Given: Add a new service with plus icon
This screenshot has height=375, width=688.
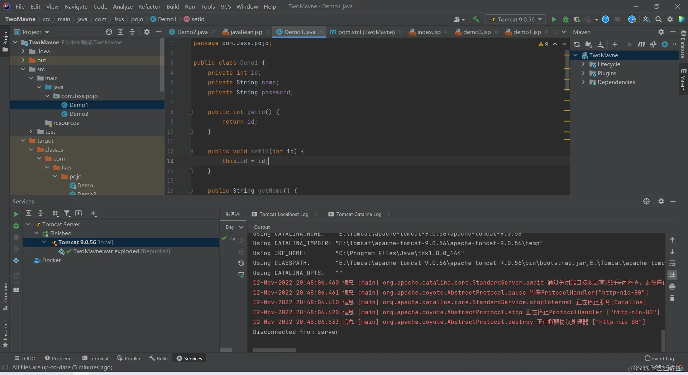Looking at the screenshot, I should 94,213.
